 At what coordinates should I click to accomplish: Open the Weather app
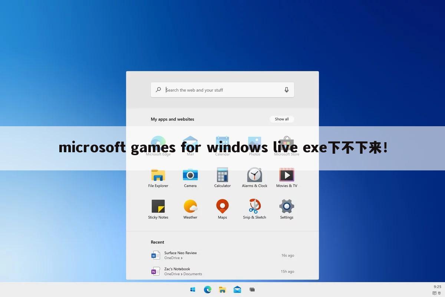(190, 206)
